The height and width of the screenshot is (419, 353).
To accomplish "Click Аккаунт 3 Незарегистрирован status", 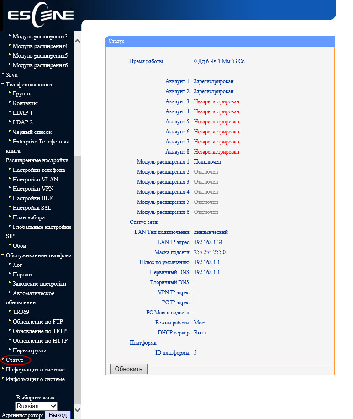I will tap(216, 101).
